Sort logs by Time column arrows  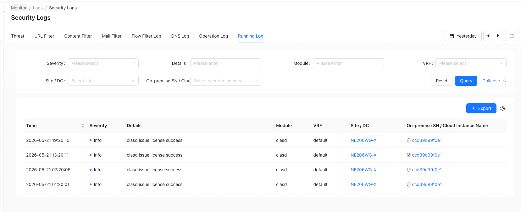[83, 126]
